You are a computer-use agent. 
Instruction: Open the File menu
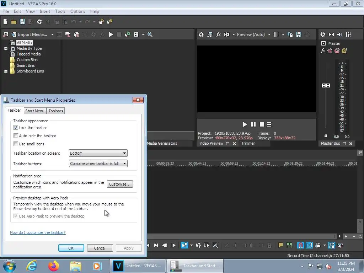click(6, 11)
